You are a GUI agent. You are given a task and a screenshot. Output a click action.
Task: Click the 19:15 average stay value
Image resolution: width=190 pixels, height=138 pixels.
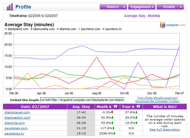(81, 134)
